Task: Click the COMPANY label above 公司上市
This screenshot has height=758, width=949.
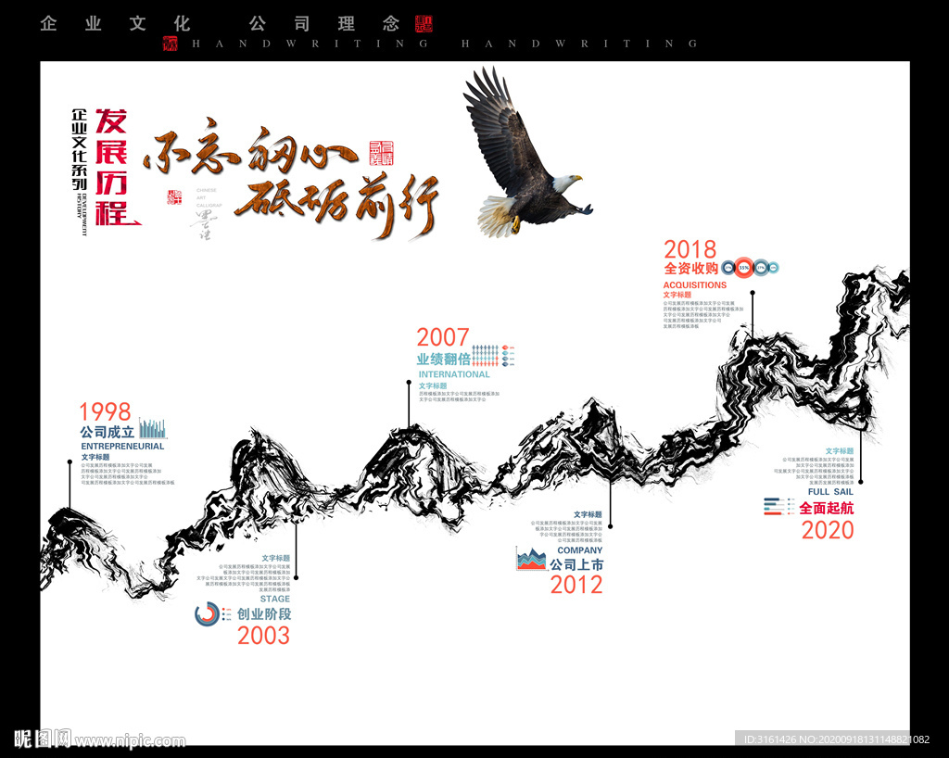Action: click(580, 550)
